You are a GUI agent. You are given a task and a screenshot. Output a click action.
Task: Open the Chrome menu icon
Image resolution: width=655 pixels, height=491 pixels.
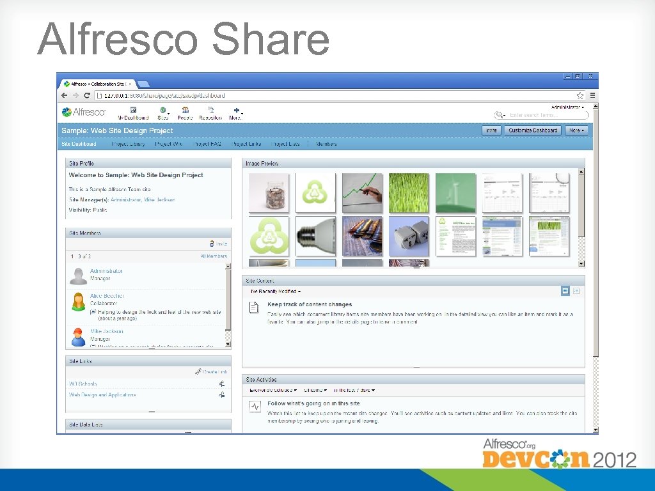point(592,96)
